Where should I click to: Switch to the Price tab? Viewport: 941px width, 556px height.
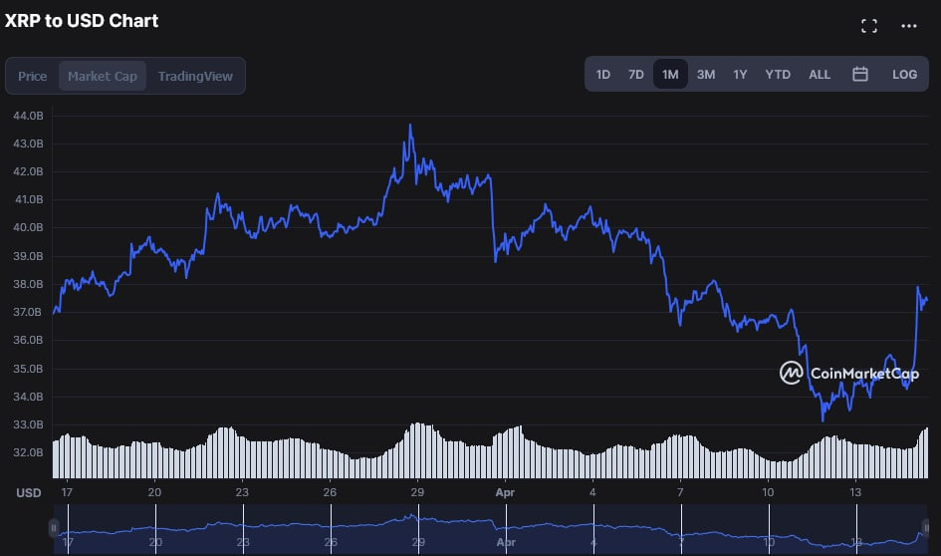(x=33, y=77)
